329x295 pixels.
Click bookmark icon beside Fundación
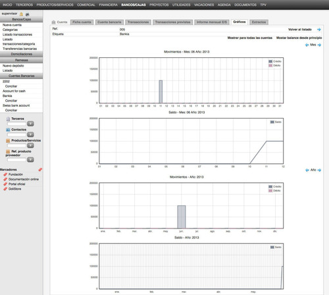[x=5, y=174]
